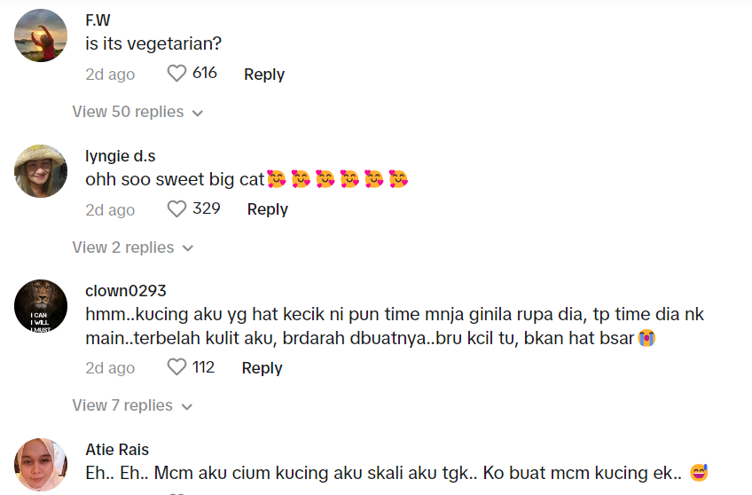Open lyngie d.s's avatar photo
This screenshot has height=495, width=752.
[x=42, y=171]
